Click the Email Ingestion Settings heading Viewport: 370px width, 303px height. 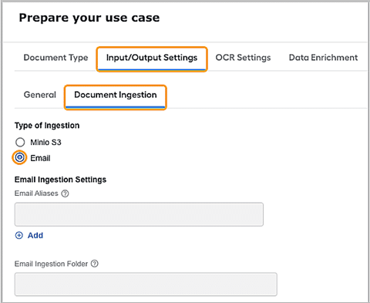point(60,180)
